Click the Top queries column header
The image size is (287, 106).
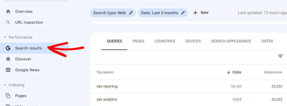pyautogui.click(x=105, y=72)
